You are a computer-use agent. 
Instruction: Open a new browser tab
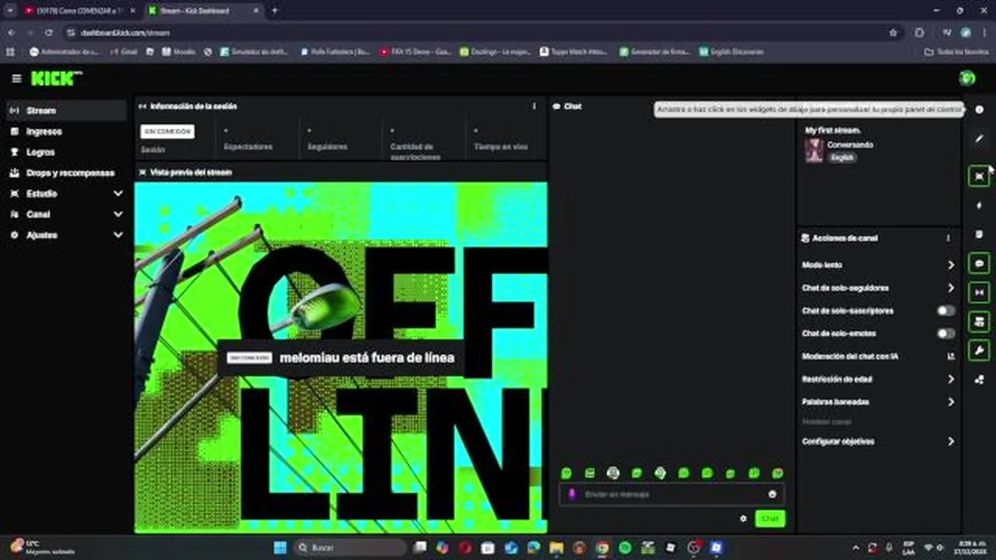click(x=274, y=11)
